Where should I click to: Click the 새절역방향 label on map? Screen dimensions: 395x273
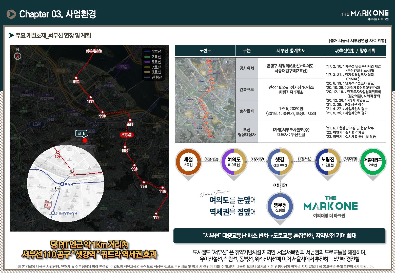point(94,51)
